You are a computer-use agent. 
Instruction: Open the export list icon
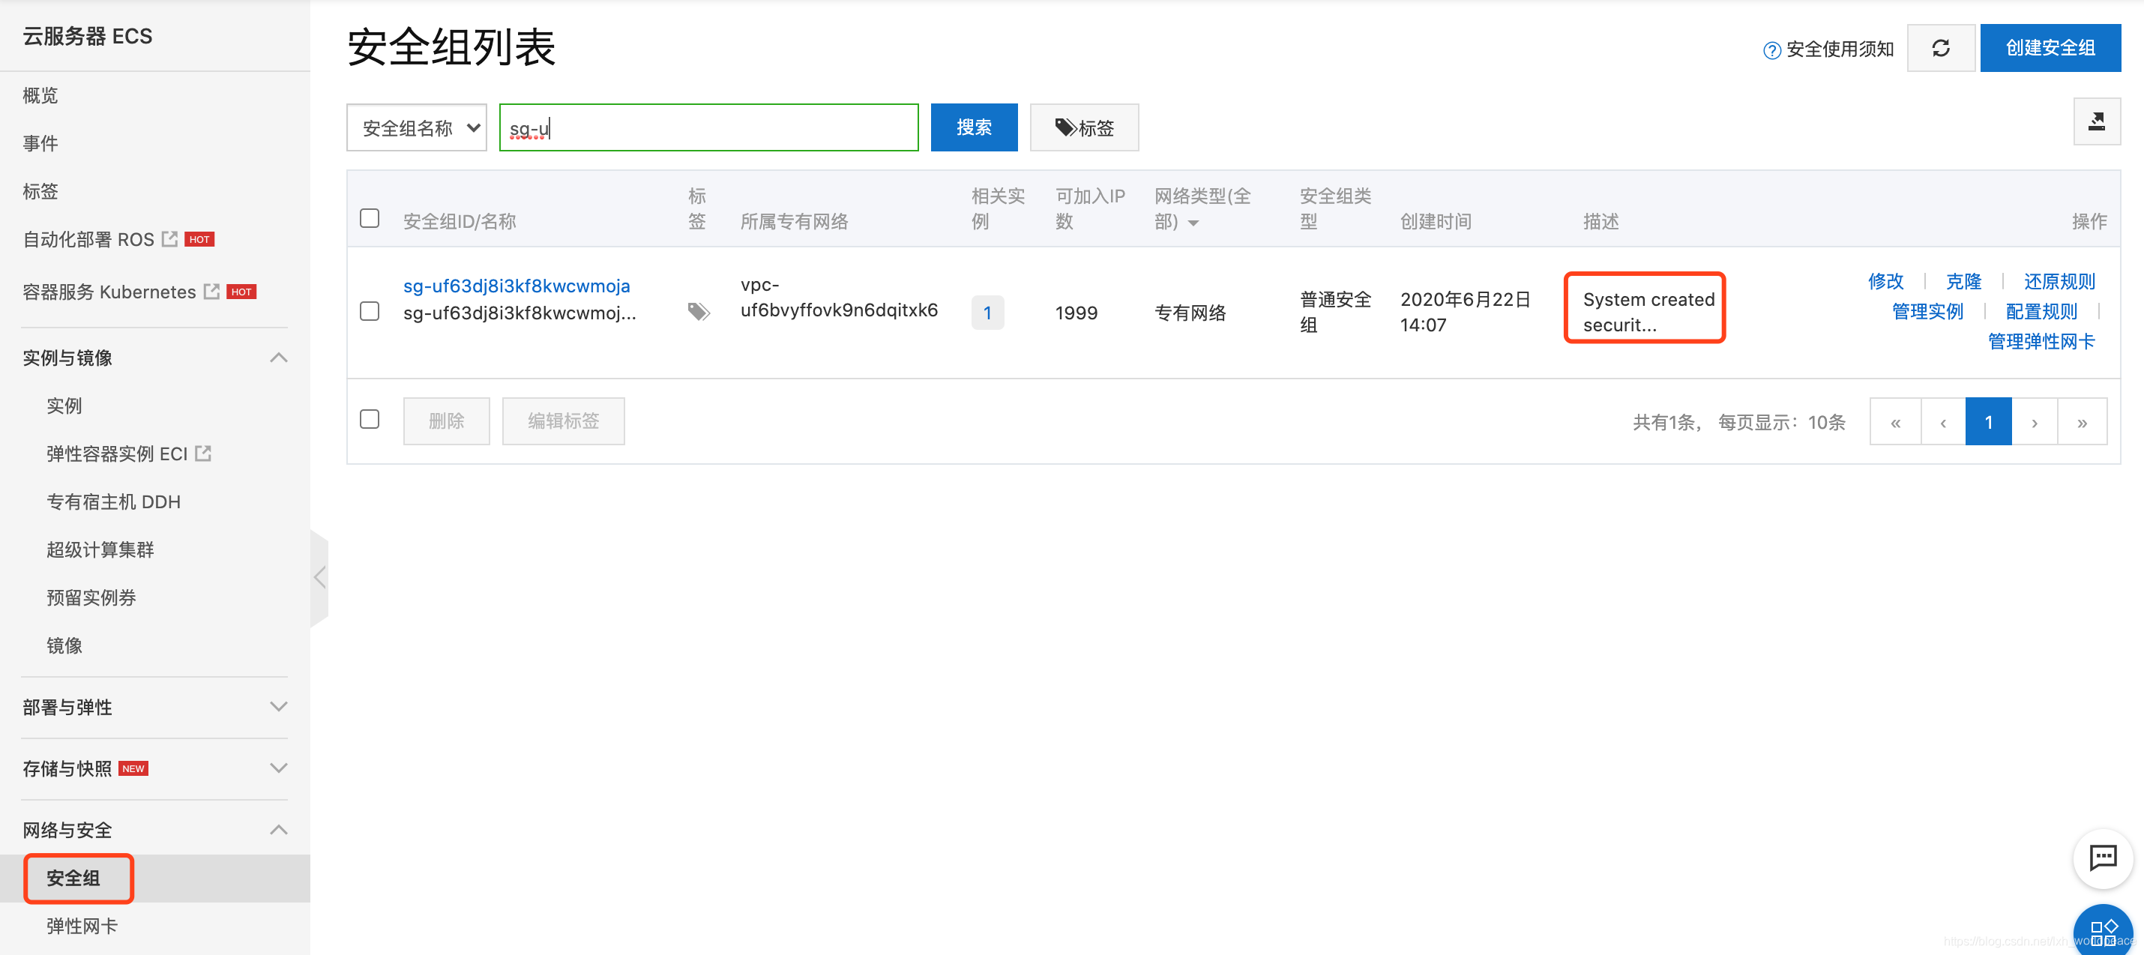coord(2098,121)
